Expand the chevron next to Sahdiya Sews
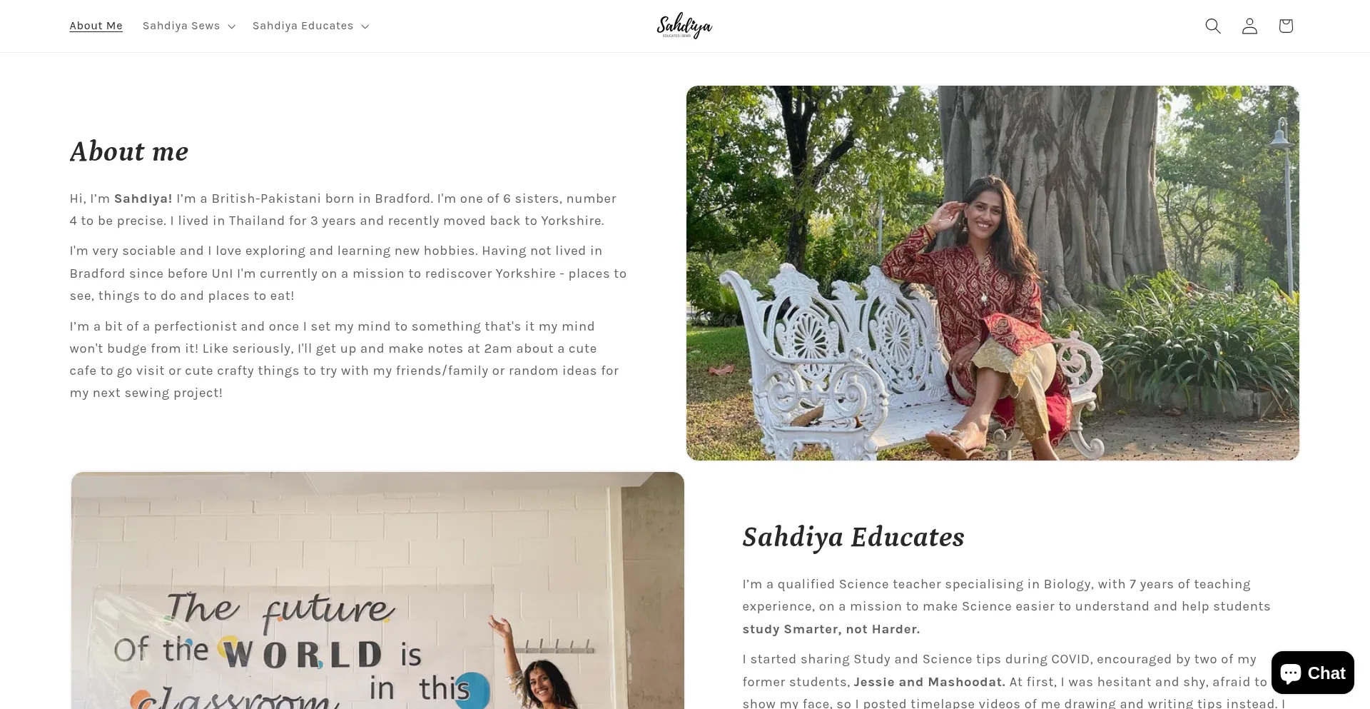The height and width of the screenshot is (709, 1370). coord(231,26)
